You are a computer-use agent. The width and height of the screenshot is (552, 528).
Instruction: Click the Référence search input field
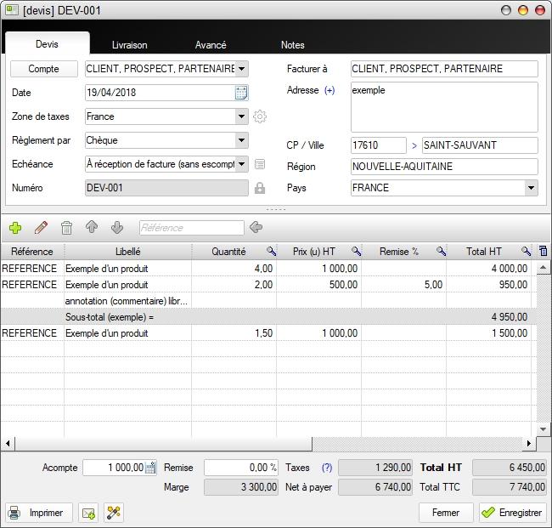click(x=191, y=228)
